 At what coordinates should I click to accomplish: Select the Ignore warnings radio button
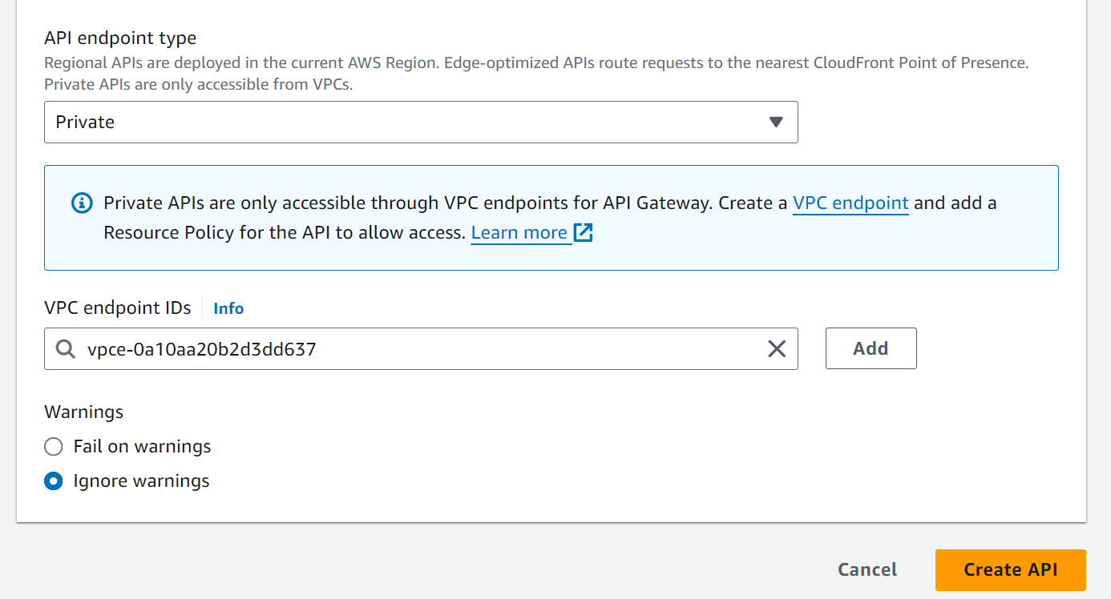click(x=53, y=480)
